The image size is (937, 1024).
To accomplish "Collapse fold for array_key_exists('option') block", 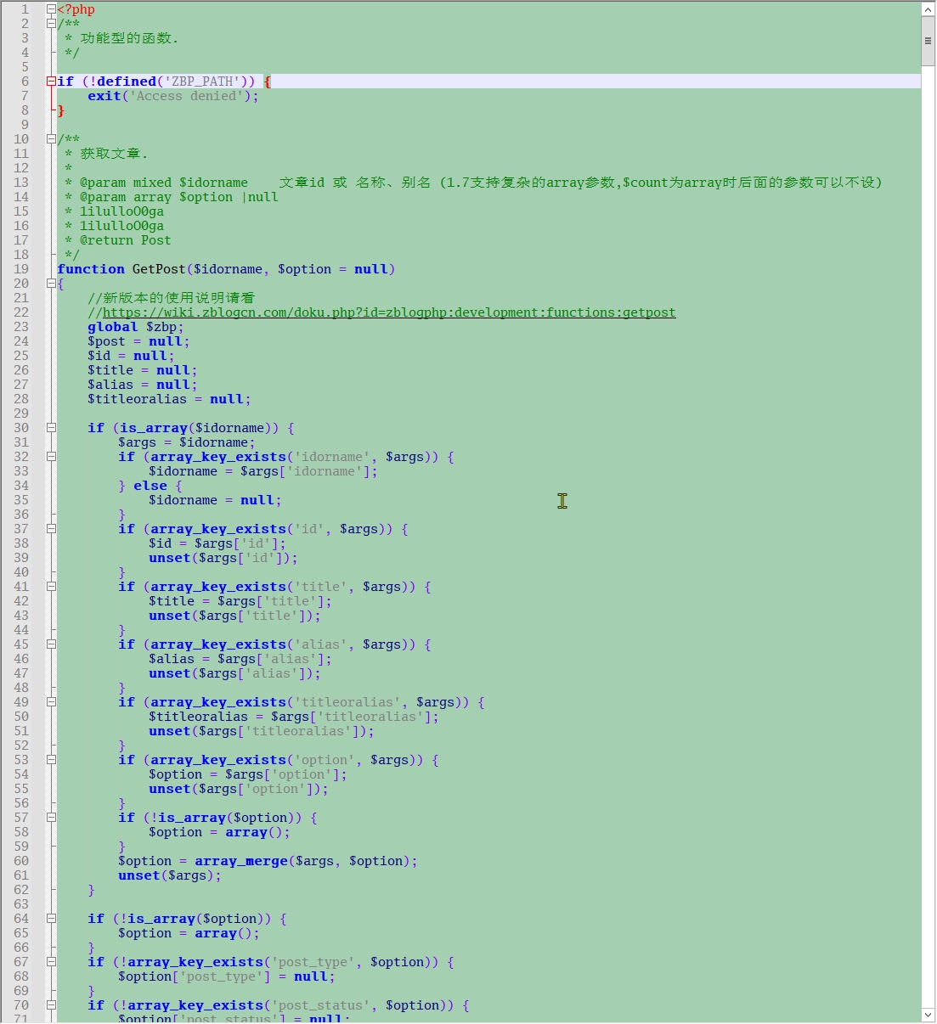I will [51, 760].
